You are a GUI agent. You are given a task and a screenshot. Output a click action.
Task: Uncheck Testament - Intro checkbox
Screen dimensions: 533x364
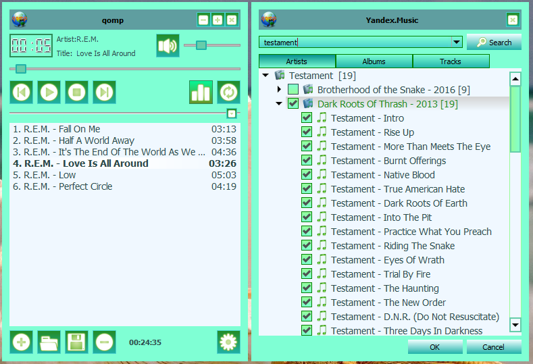click(307, 118)
